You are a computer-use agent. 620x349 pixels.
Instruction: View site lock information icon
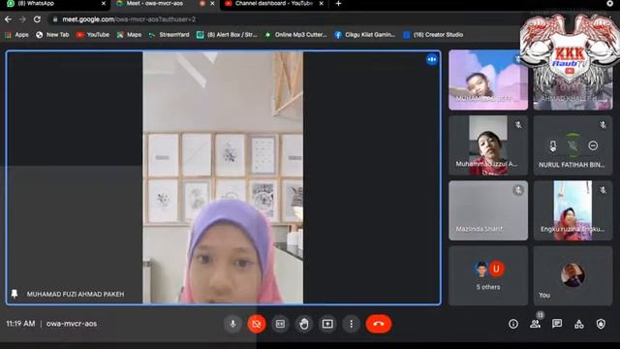[55, 19]
